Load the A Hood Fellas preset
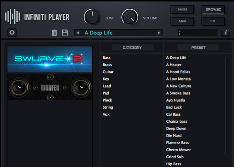Screen dimensions: 234x167 (178, 72)
